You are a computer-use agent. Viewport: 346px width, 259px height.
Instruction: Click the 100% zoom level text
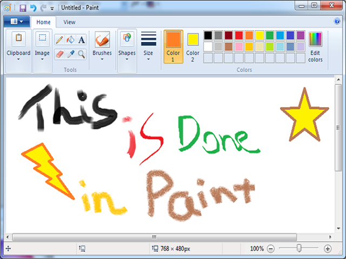tap(257, 249)
